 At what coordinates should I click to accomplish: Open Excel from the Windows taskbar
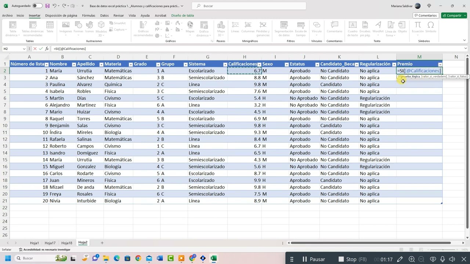pyautogui.click(x=213, y=258)
